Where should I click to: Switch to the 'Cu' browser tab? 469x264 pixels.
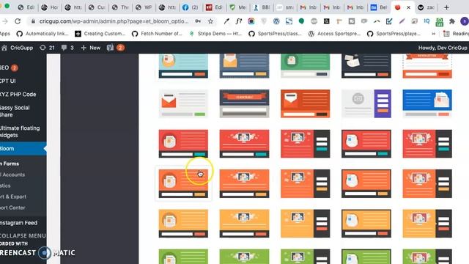pos(97,7)
